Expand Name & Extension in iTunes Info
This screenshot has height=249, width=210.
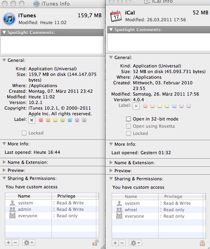4,162
